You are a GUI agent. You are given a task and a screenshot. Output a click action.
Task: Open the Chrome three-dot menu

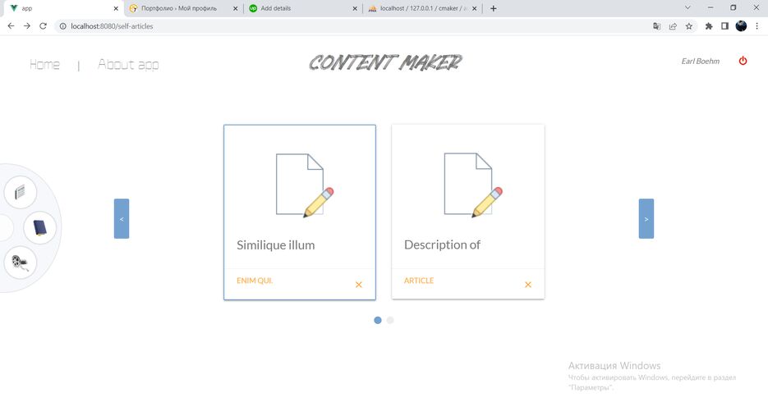tap(757, 26)
